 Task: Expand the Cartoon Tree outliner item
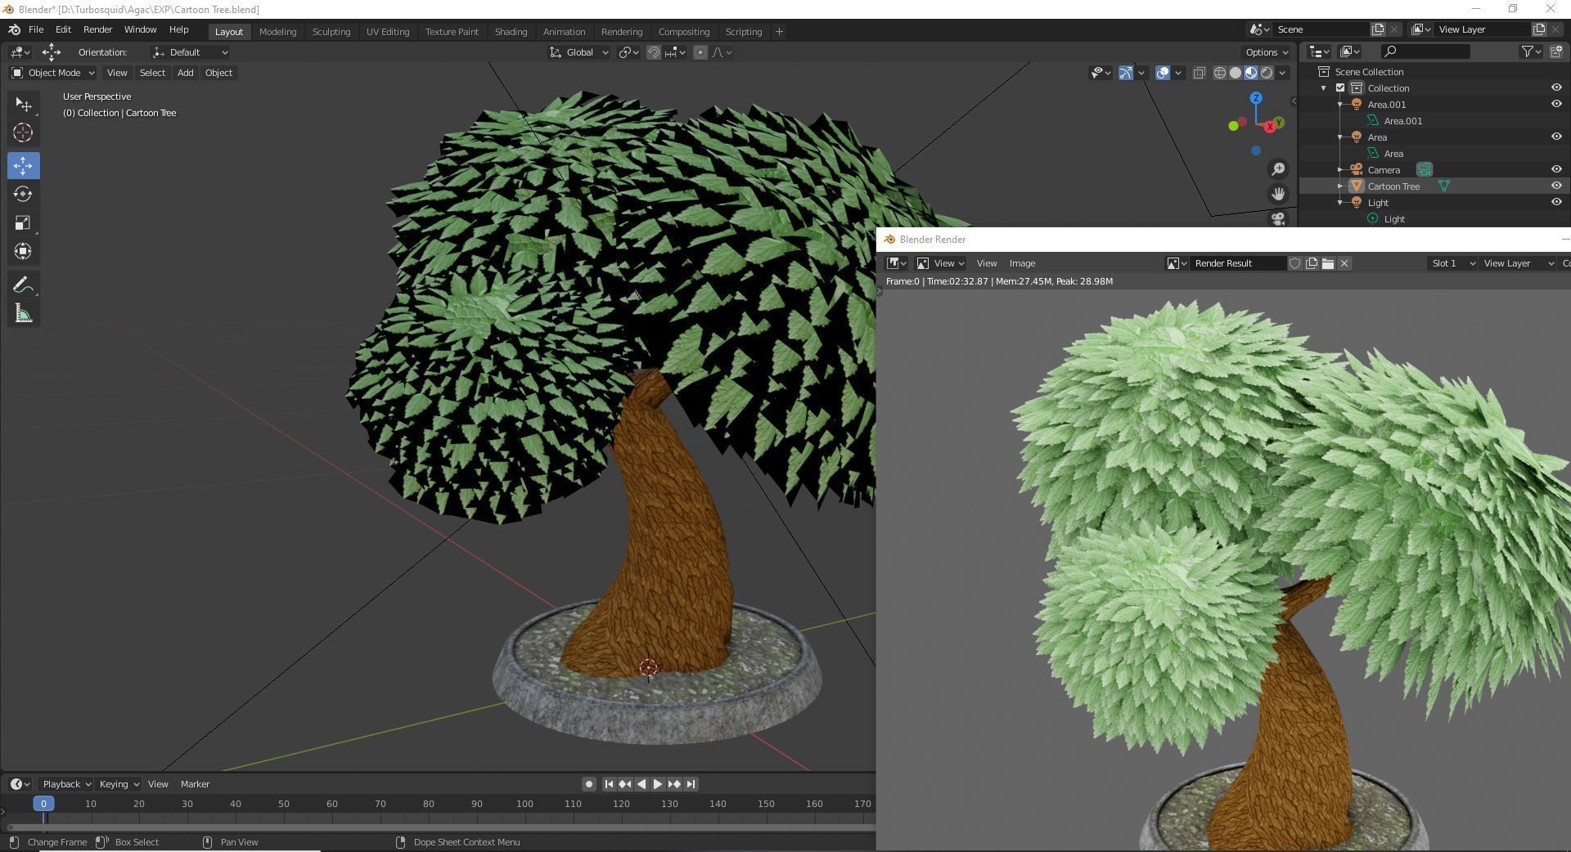(1340, 186)
